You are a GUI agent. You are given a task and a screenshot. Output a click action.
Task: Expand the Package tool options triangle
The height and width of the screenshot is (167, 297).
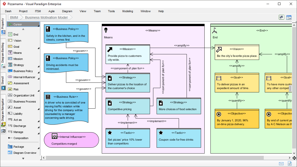tap(38, 148)
